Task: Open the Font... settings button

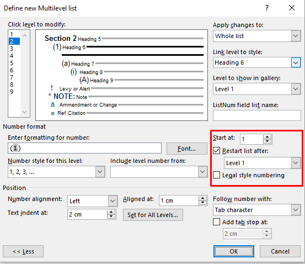Action: click(x=187, y=149)
